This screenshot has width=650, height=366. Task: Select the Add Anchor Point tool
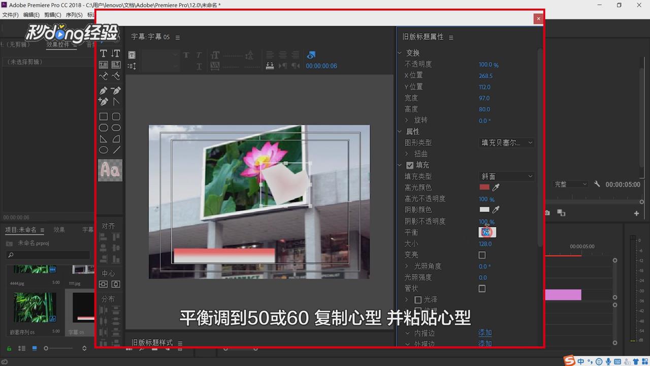click(103, 102)
